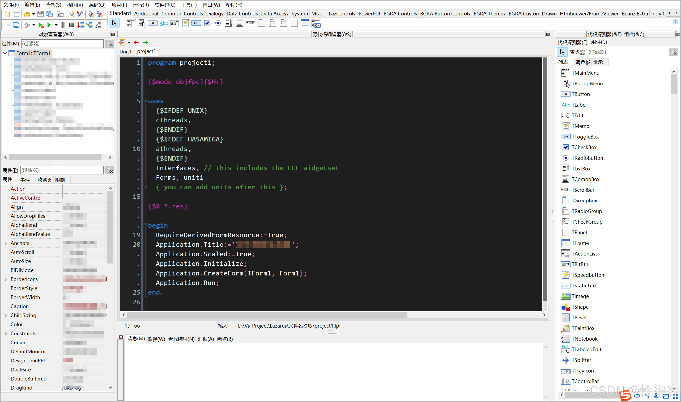Click the New Form icon
This screenshot has height=402, width=681.
pos(16,14)
